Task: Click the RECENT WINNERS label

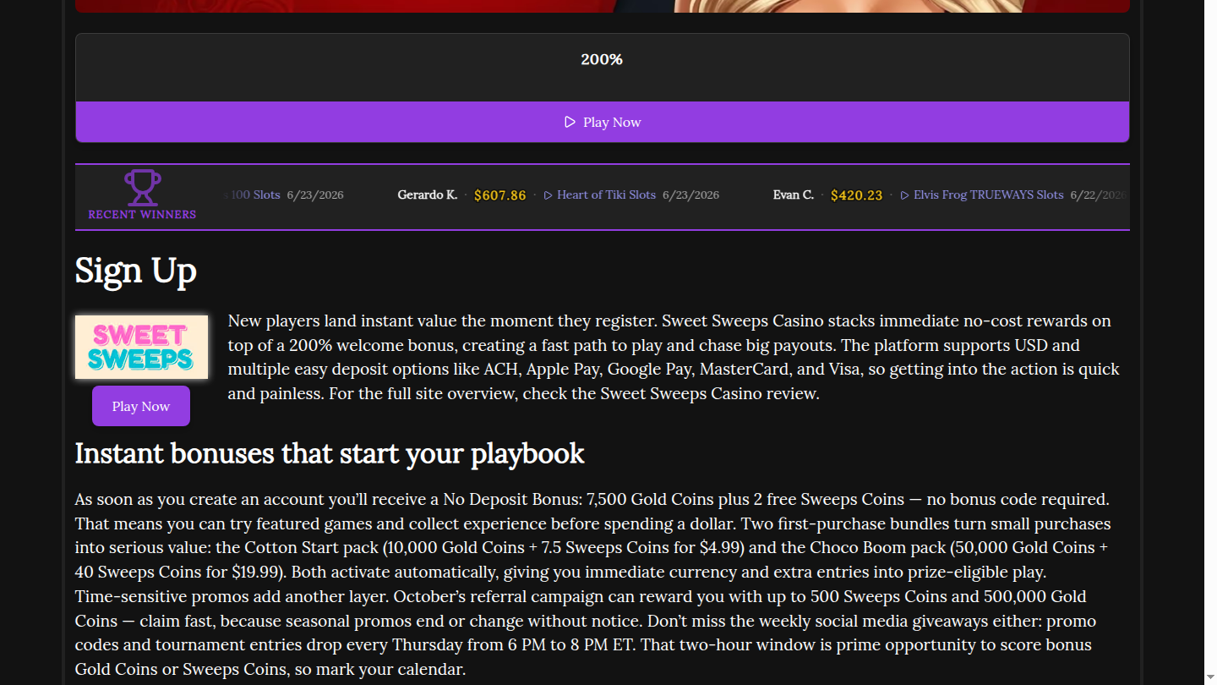Action: pos(142,214)
